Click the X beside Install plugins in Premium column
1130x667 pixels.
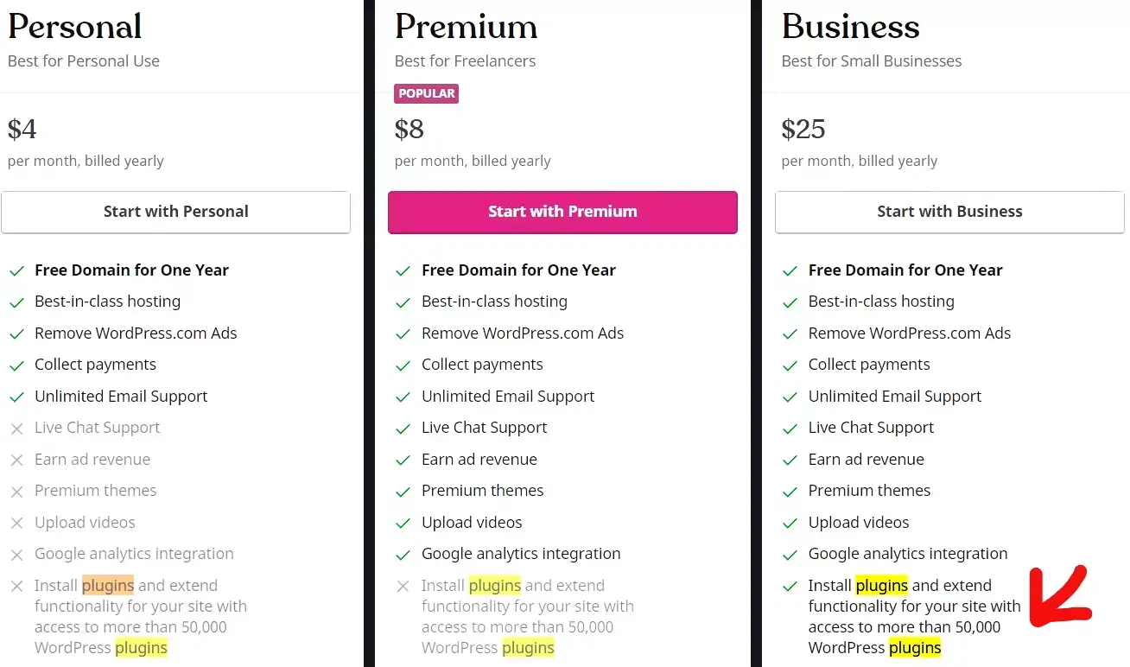point(403,586)
